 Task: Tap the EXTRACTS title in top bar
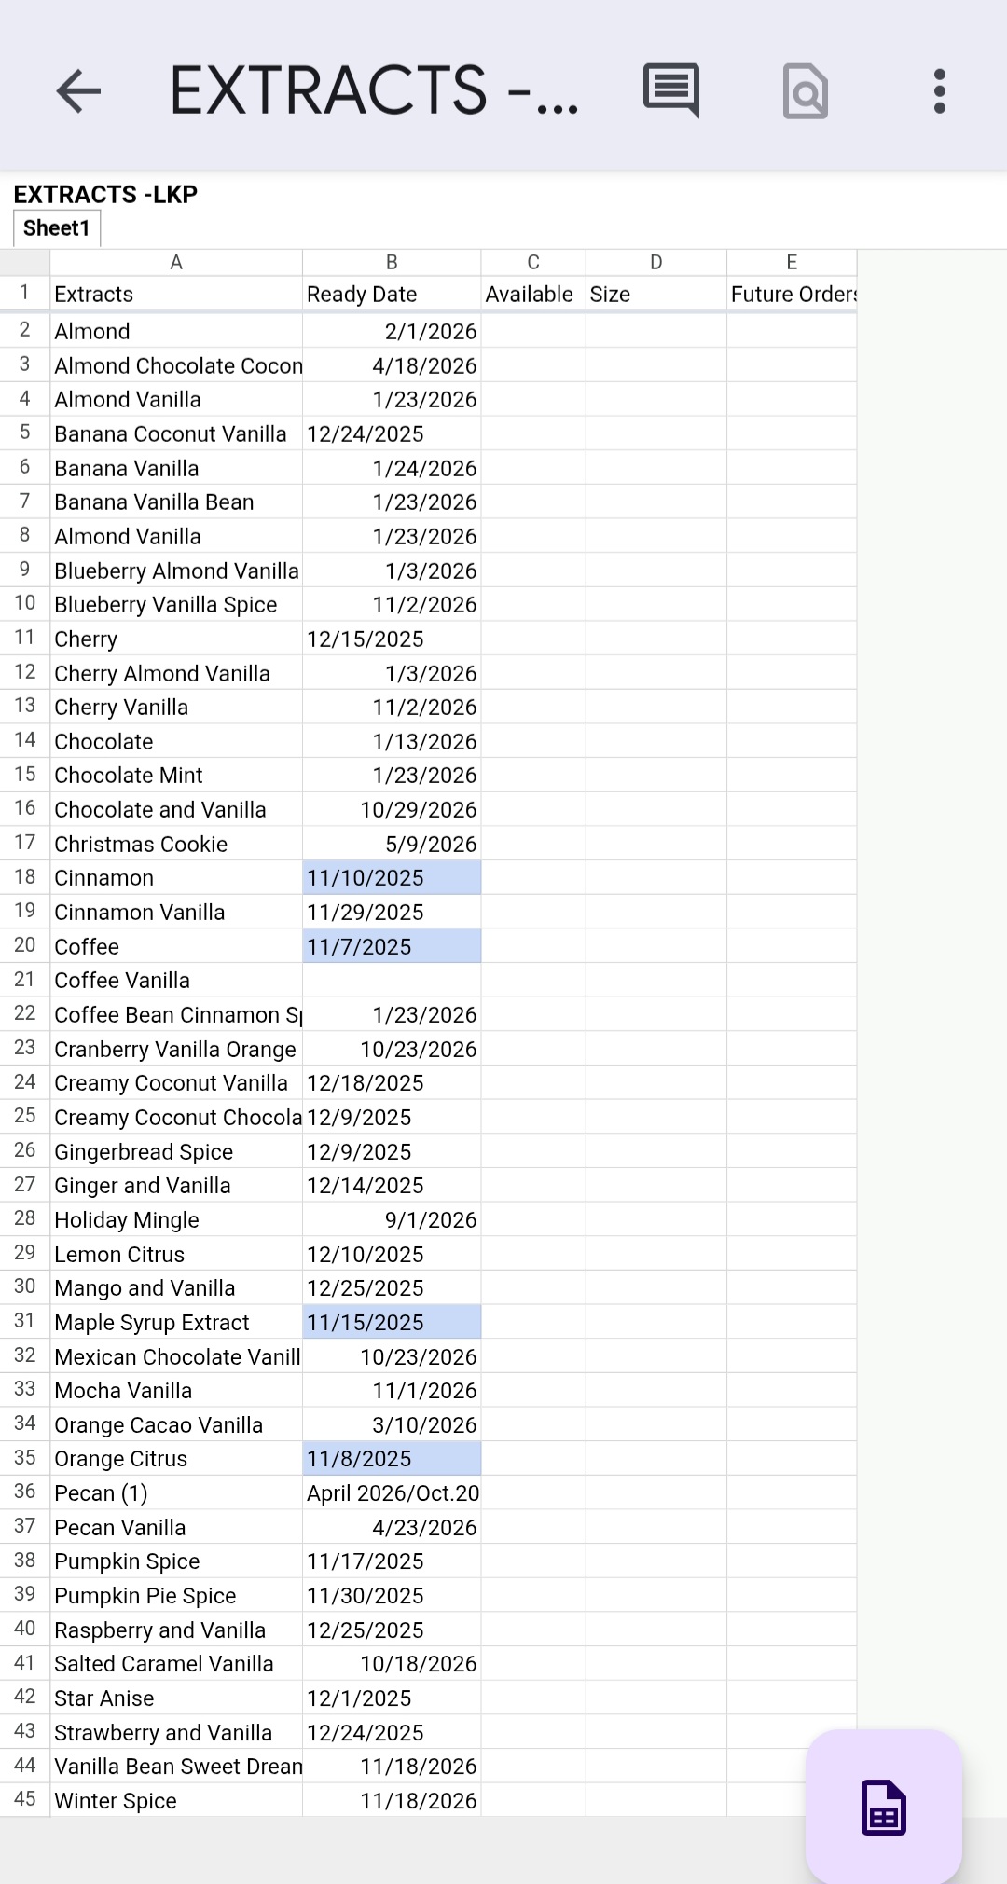click(x=373, y=91)
